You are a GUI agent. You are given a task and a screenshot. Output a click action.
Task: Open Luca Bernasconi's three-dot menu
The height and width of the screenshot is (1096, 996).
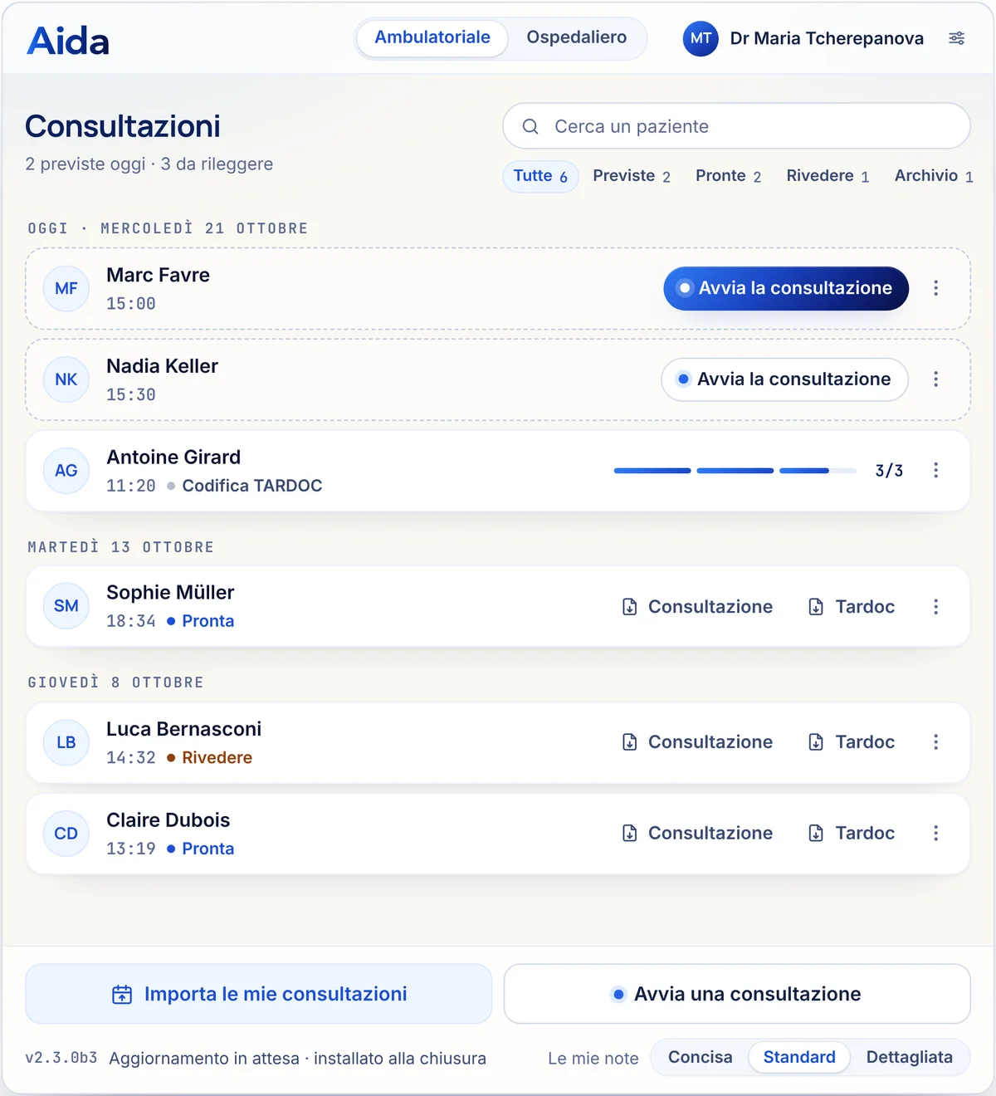click(x=935, y=742)
